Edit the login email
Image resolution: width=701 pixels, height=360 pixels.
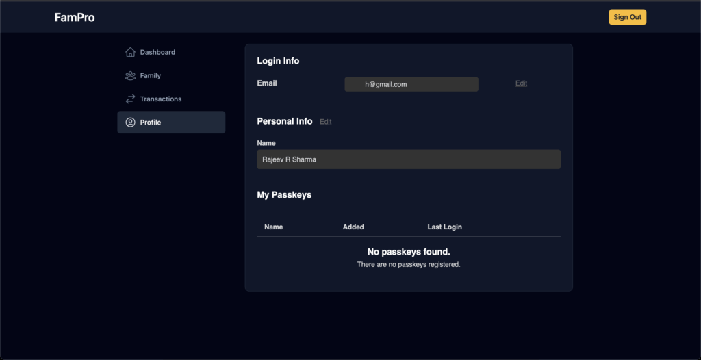tap(521, 83)
